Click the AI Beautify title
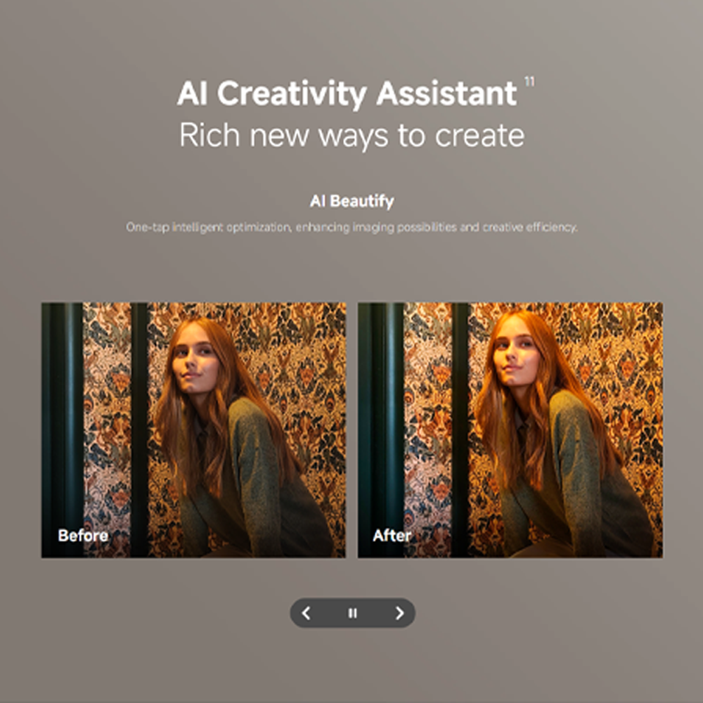This screenshot has height=703, width=703. [x=351, y=201]
